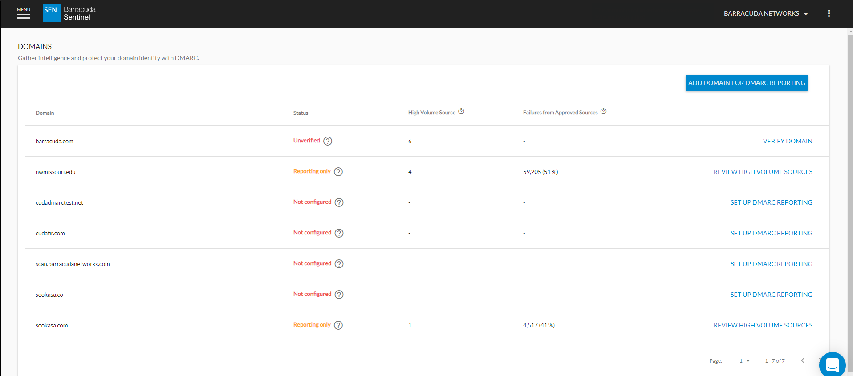This screenshot has width=853, height=376.
Task: Click Not configured status for scan.barracudanetworks.com
Action: [x=312, y=263]
